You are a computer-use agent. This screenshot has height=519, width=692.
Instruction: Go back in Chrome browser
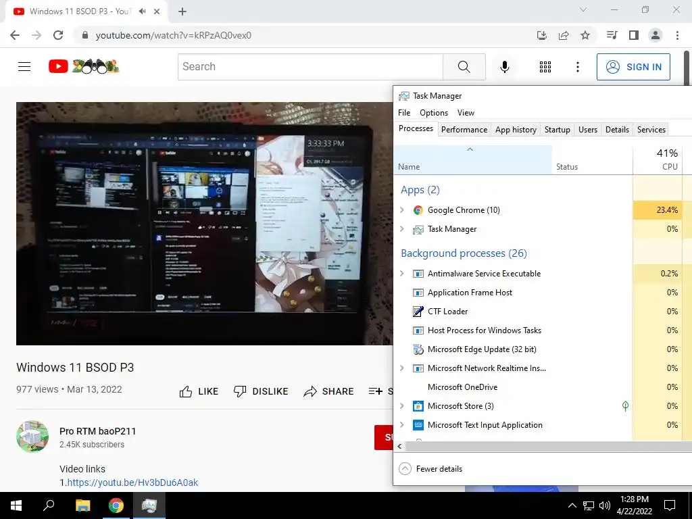click(15, 35)
